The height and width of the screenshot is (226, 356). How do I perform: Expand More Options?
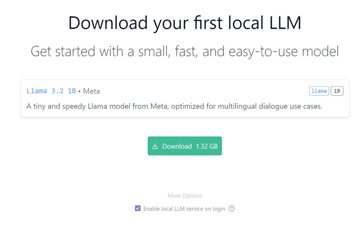(185, 195)
